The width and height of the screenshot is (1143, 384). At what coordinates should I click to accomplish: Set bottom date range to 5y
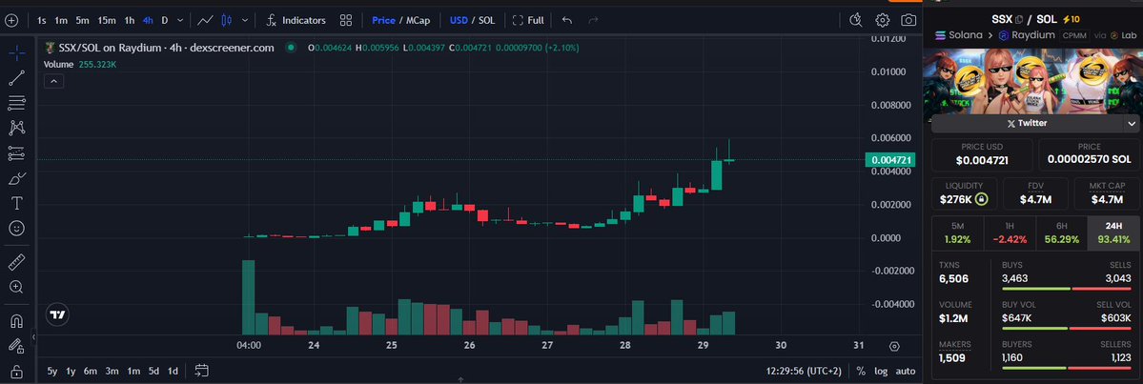click(x=52, y=371)
